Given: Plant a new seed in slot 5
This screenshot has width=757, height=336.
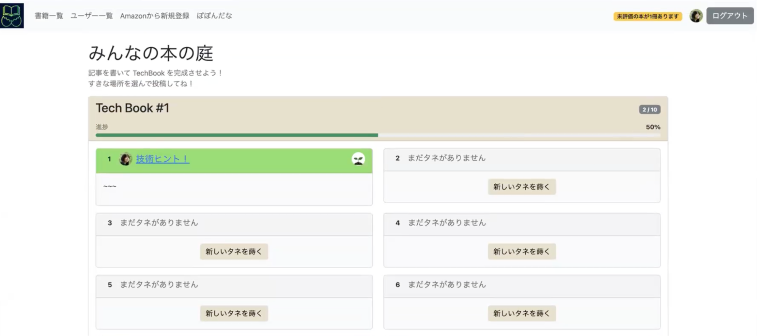Looking at the screenshot, I should pos(234,313).
